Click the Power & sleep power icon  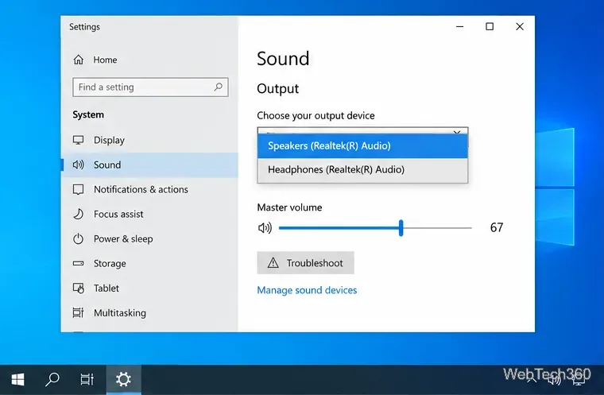point(78,239)
